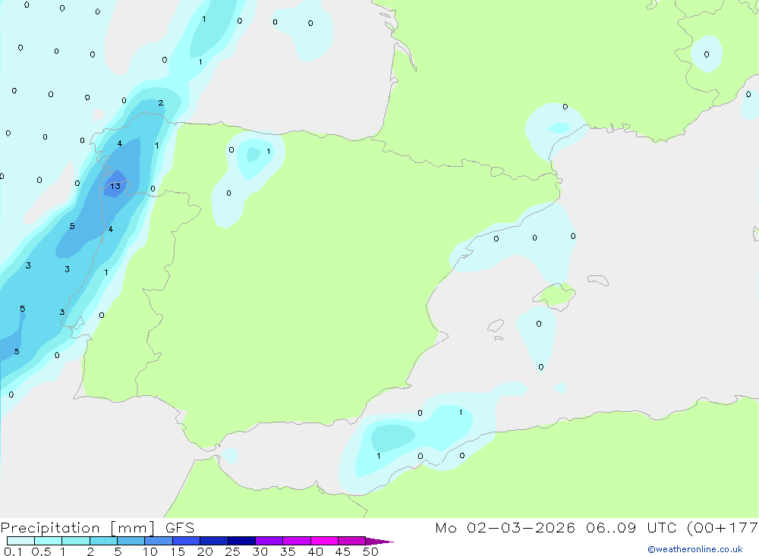Select the 0.5–1 mm legend color swatch
The image size is (759, 556).
point(49,541)
